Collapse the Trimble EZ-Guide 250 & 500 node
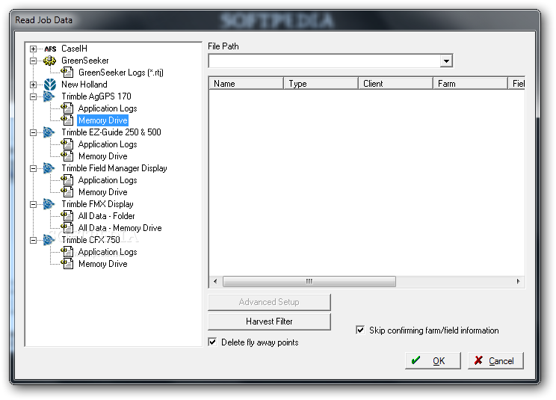Screen dimensions: 556x400 (33, 132)
